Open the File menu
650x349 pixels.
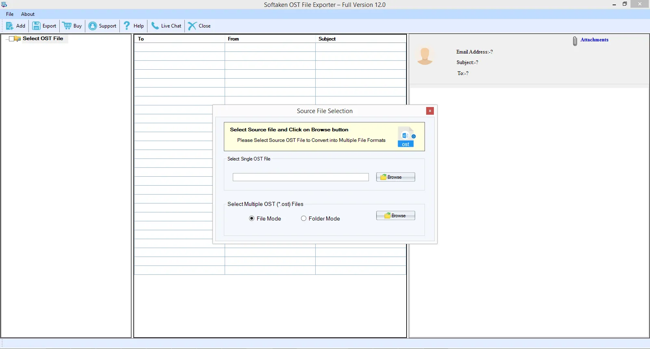click(x=10, y=14)
